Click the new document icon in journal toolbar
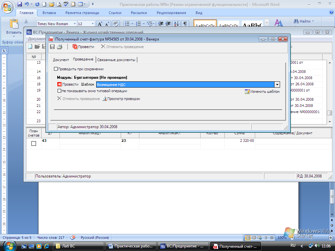This screenshot has width=335, height=251. (30, 46)
